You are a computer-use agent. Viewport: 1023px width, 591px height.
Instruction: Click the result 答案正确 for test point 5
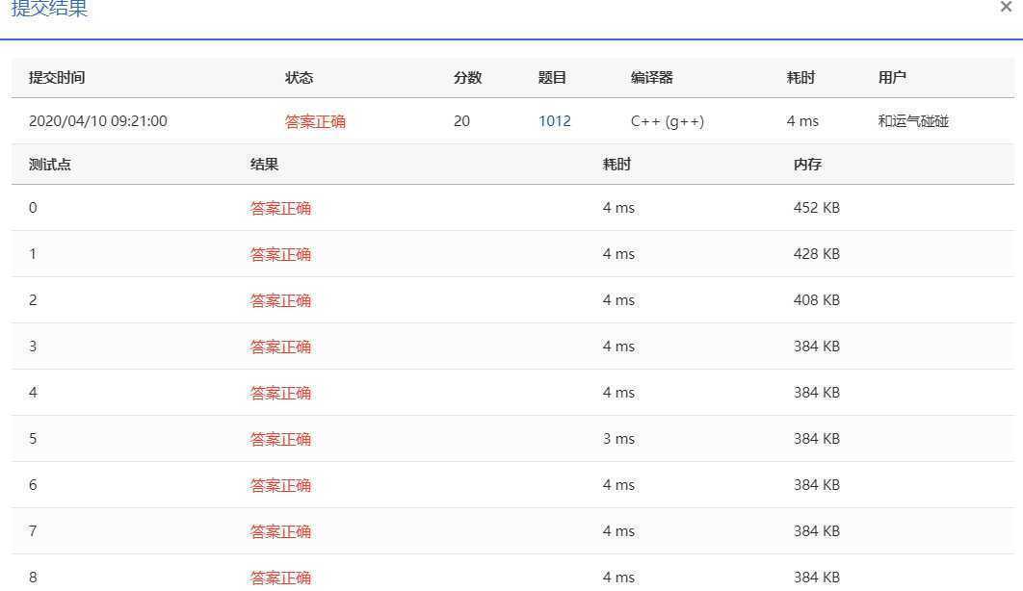click(280, 439)
